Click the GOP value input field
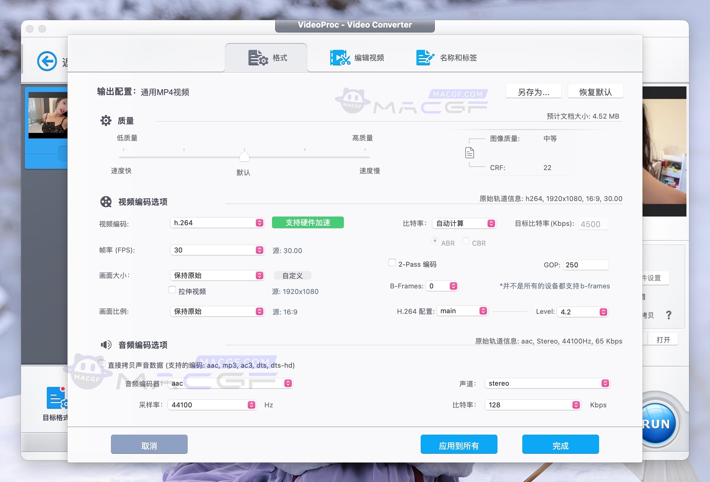 [585, 265]
